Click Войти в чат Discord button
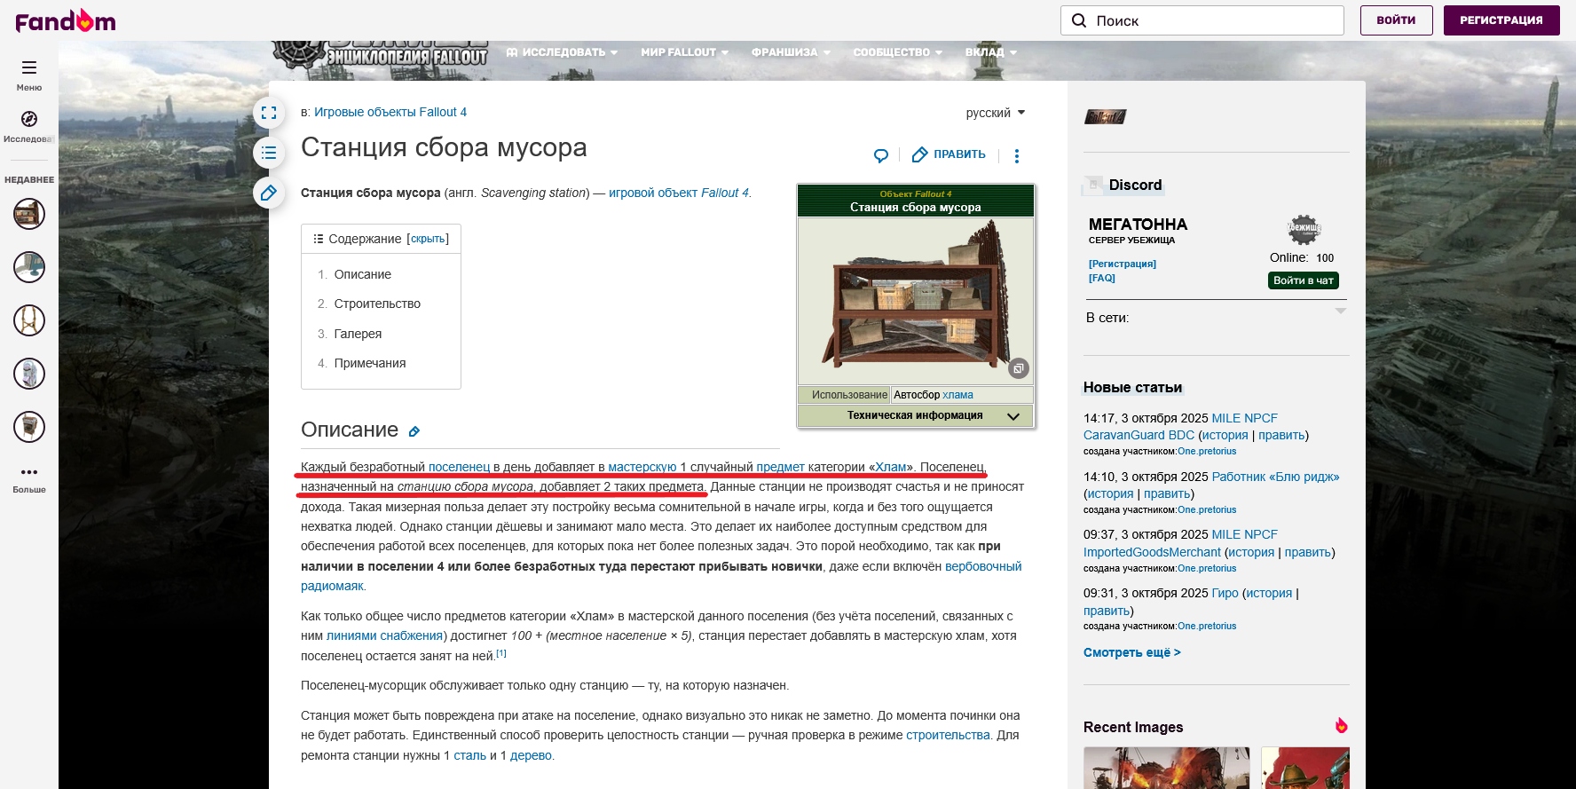Image resolution: width=1576 pixels, height=789 pixels. [x=1304, y=280]
